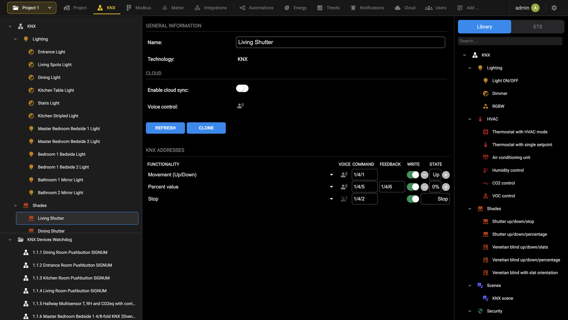This screenshot has width=568, height=320.
Task: Click Venetian blind up/down/slats icon
Action: point(486,247)
